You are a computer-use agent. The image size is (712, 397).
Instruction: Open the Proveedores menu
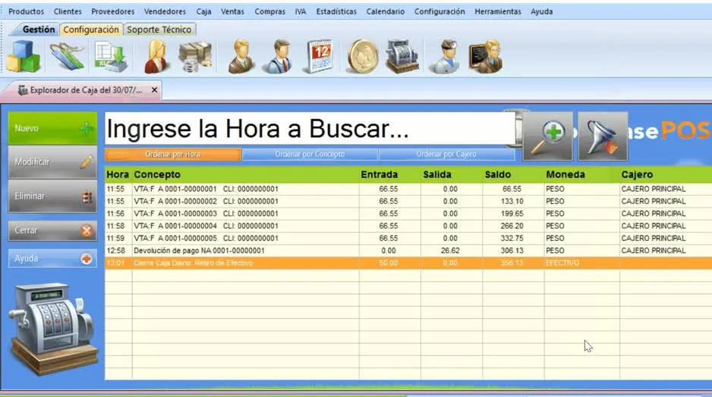(x=112, y=11)
